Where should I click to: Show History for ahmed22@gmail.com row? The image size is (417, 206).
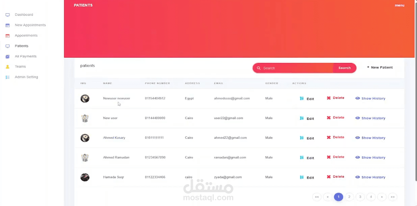(370, 138)
